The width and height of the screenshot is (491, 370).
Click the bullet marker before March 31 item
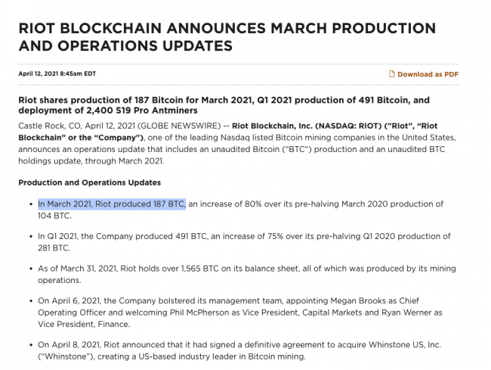coord(31,269)
